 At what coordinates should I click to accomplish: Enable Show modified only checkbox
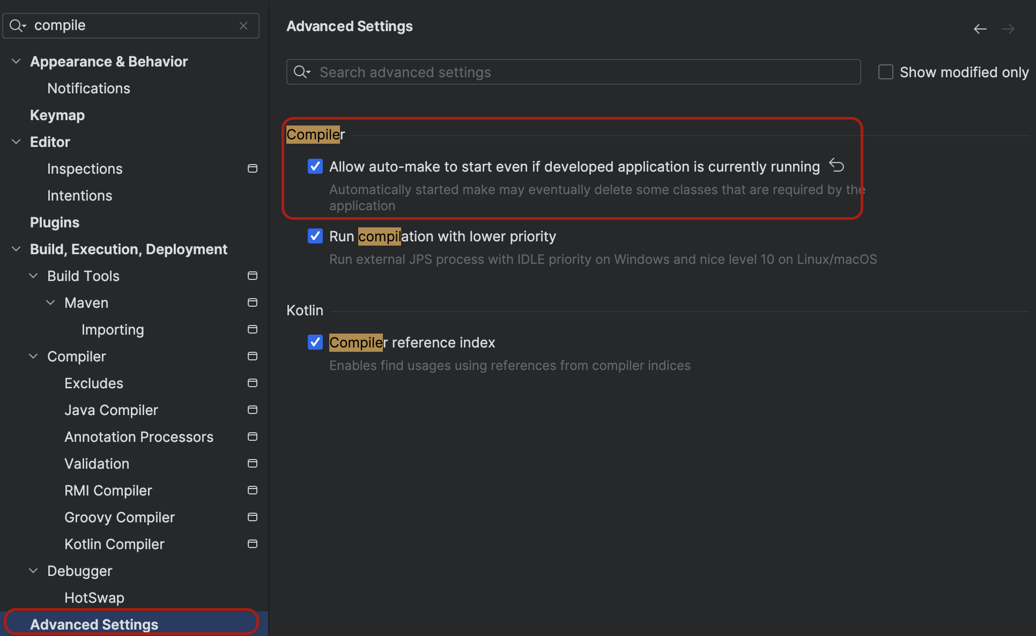tap(886, 72)
